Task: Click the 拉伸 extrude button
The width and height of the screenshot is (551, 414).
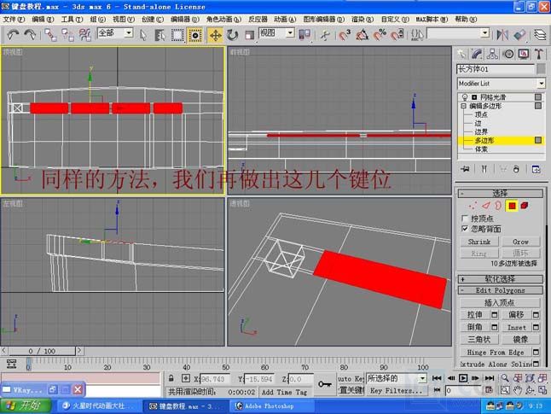Action: (x=475, y=315)
